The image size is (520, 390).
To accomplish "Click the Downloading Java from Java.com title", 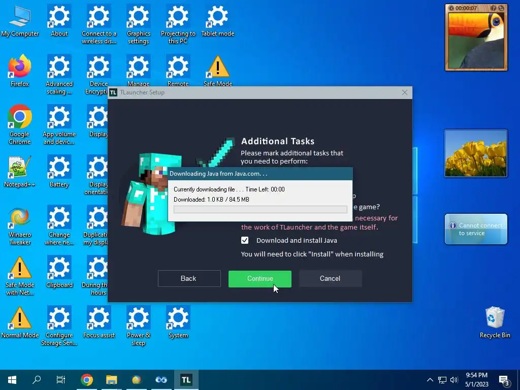I will coord(218,174).
